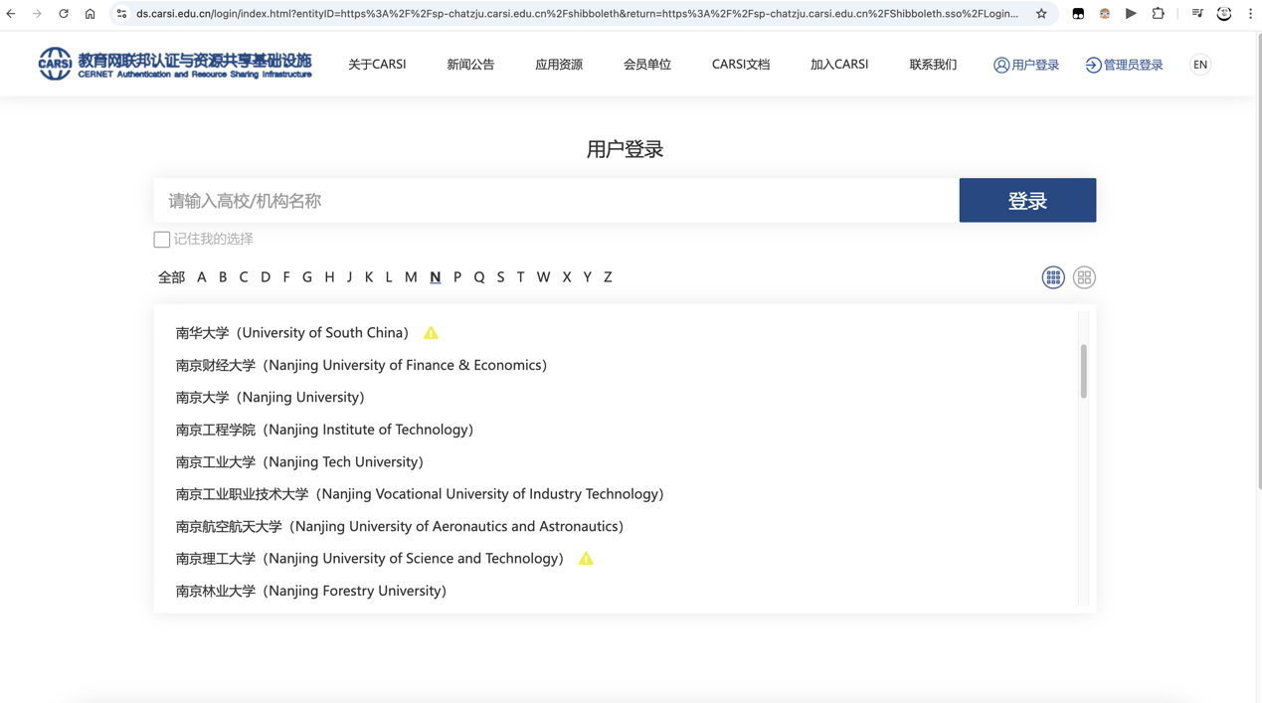Click the 管理员登录 link

coord(1124,65)
